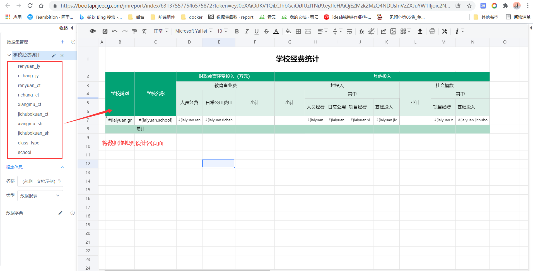Collapse the 报表信息 section
Screen dimensions: 533x271
(x=62, y=167)
